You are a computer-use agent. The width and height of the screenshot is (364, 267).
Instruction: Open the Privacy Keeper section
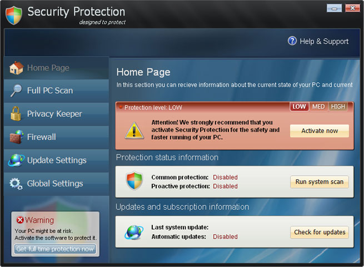point(54,114)
